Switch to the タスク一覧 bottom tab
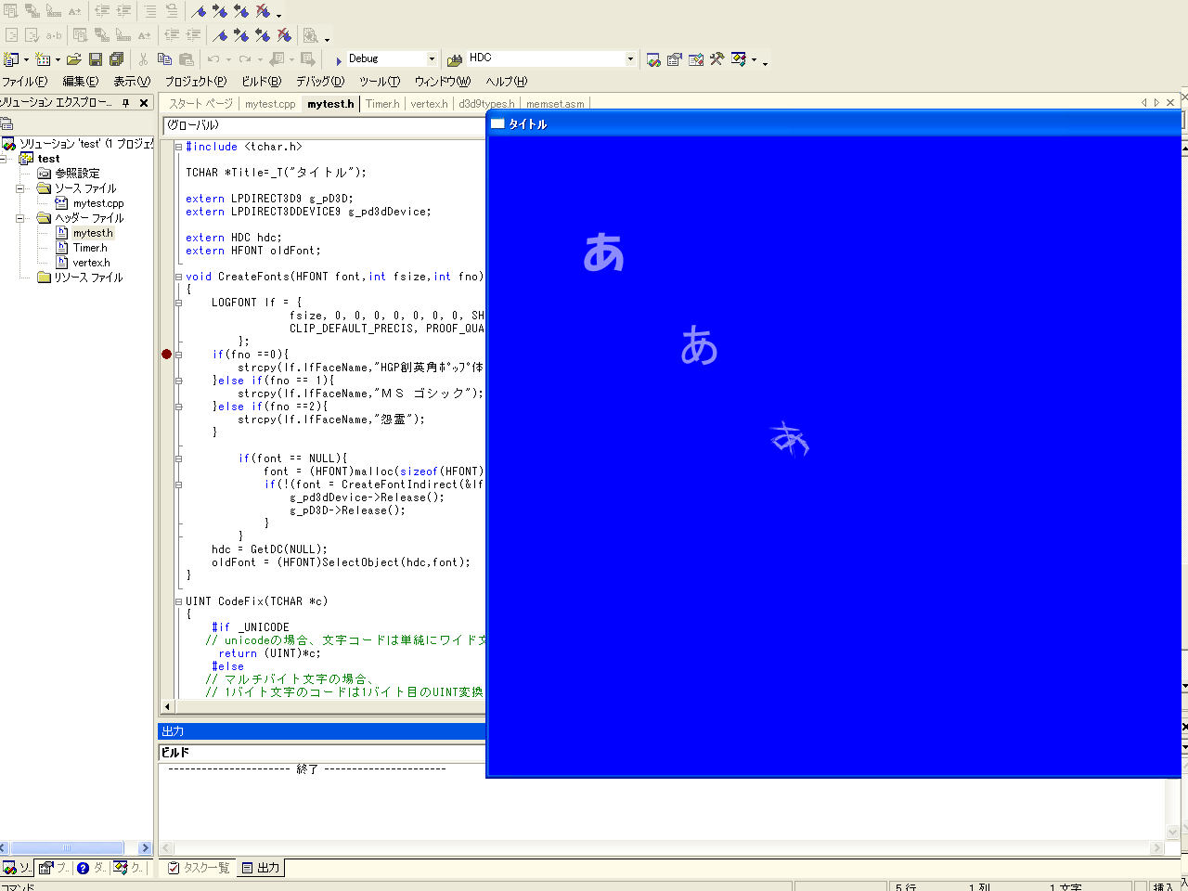Screen dimensions: 1188x891 pyautogui.click(x=199, y=868)
